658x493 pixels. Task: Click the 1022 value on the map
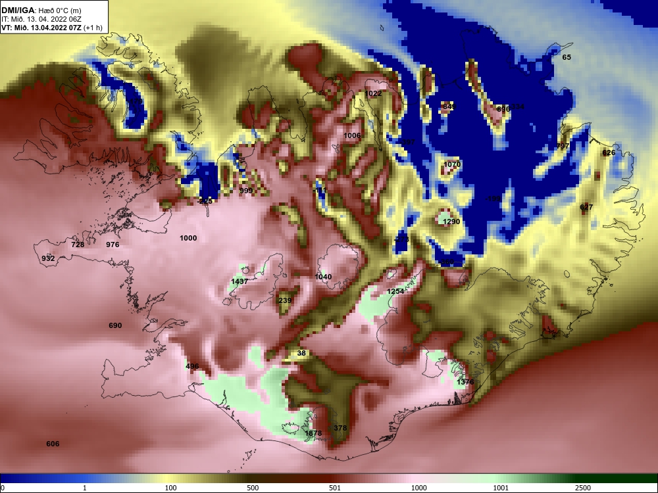[x=373, y=93]
